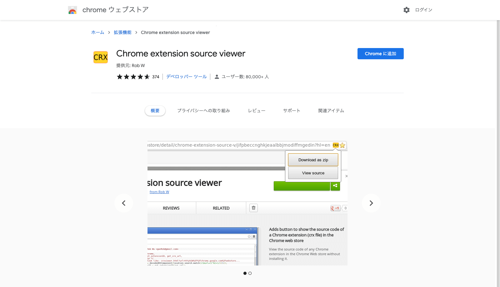Switch to the レビュー tab
This screenshot has height=287, width=500.
(257, 111)
